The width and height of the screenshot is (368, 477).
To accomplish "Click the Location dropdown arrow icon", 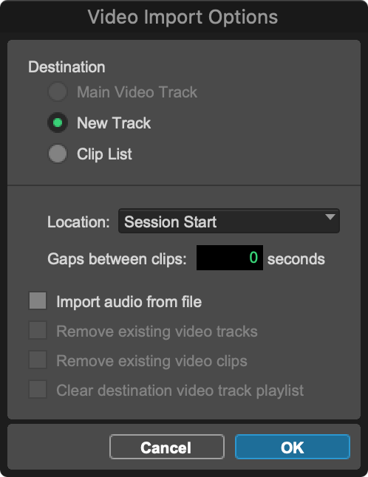I will [x=330, y=217].
